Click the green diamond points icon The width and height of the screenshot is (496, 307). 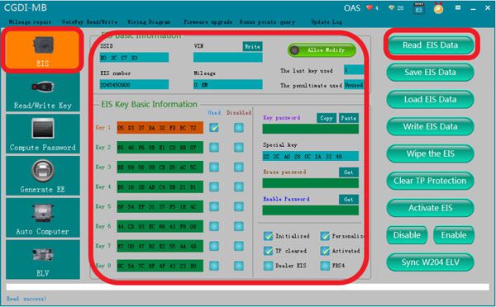[392, 7]
